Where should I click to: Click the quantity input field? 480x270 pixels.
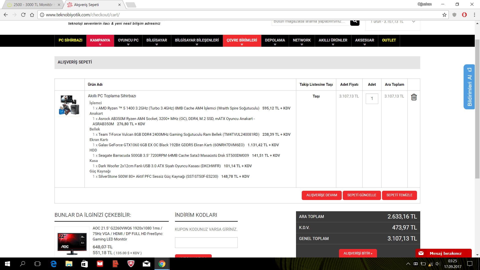pos(372,98)
